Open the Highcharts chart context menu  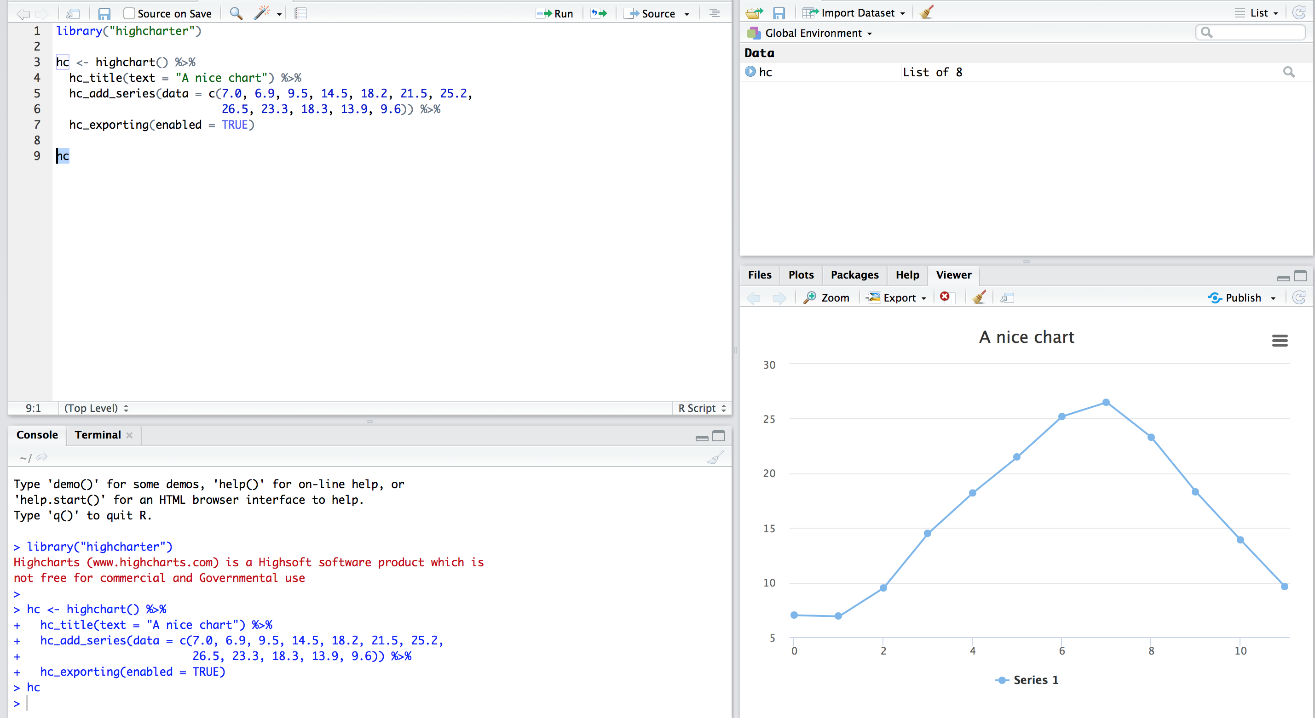(x=1280, y=340)
